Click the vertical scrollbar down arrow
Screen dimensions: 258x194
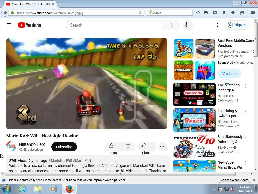256,169
